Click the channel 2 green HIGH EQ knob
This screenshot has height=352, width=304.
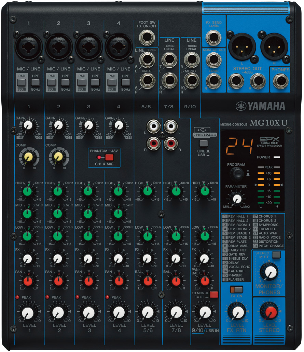tap(58, 191)
